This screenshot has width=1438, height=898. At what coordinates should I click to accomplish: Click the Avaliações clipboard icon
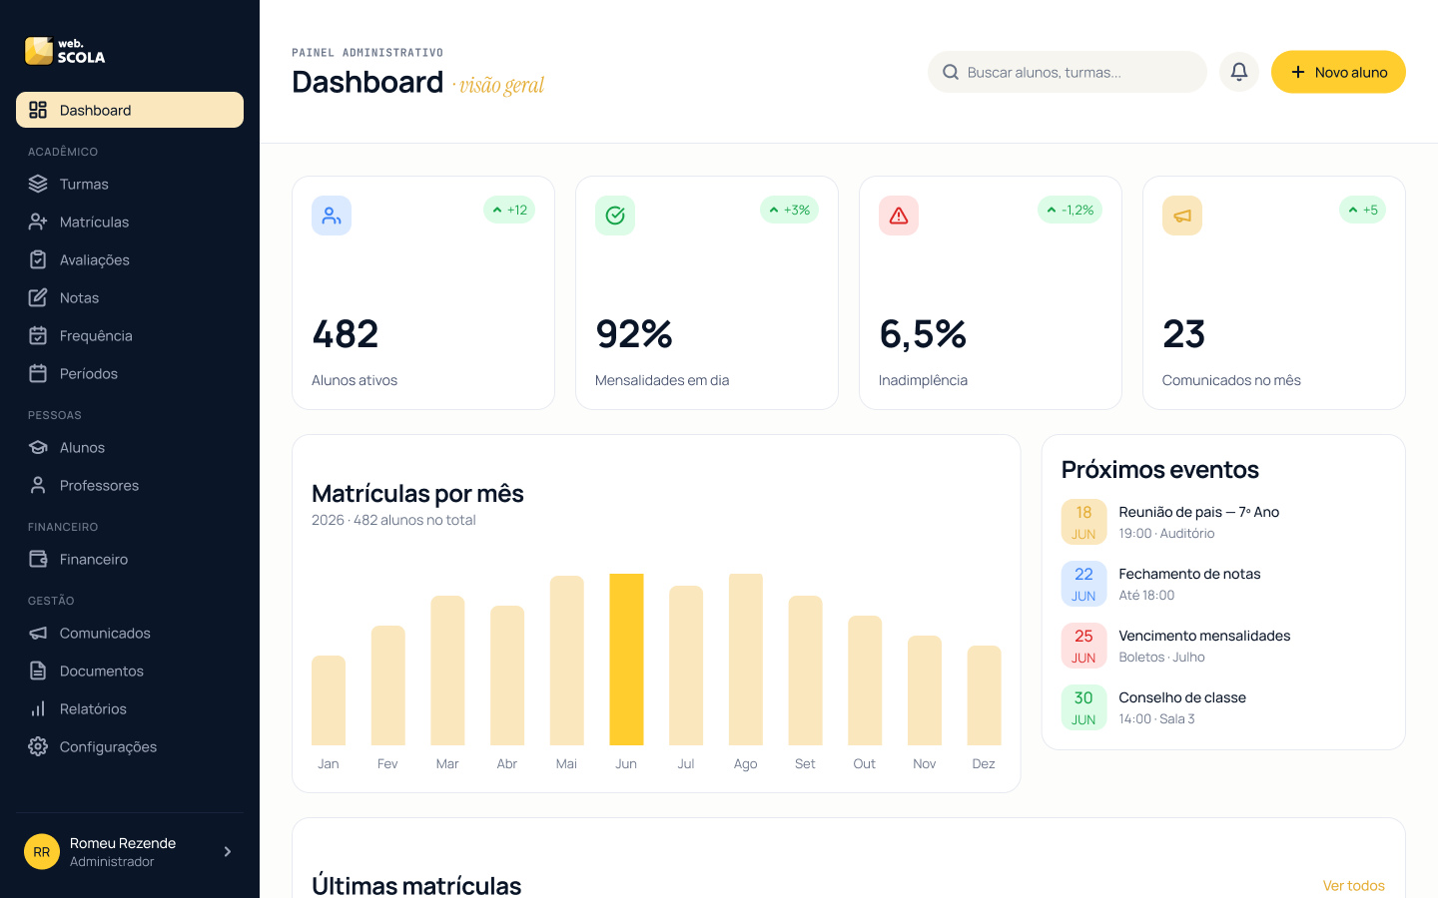38,259
